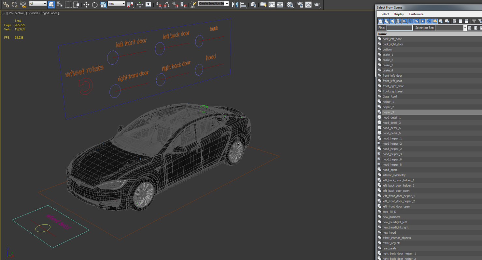Open Render Setup teapot icon
Viewport: 482px width, 260px height.
[x=300, y=5]
